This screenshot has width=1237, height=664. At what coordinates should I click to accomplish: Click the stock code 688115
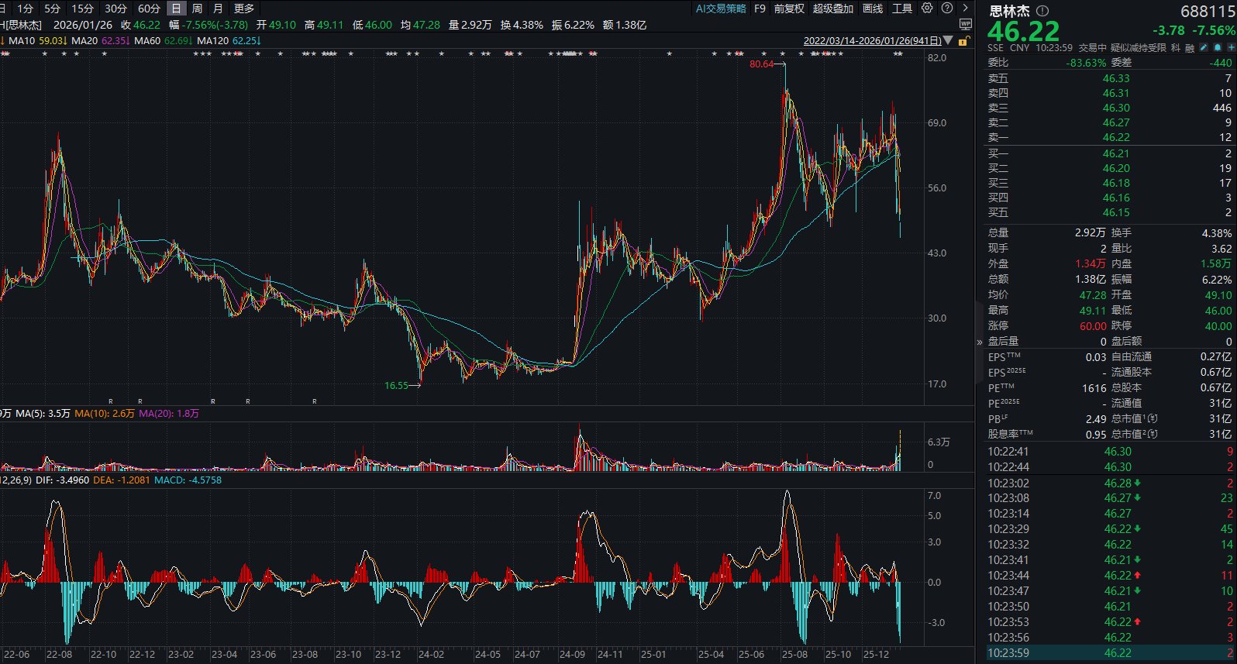pyautogui.click(x=1207, y=12)
